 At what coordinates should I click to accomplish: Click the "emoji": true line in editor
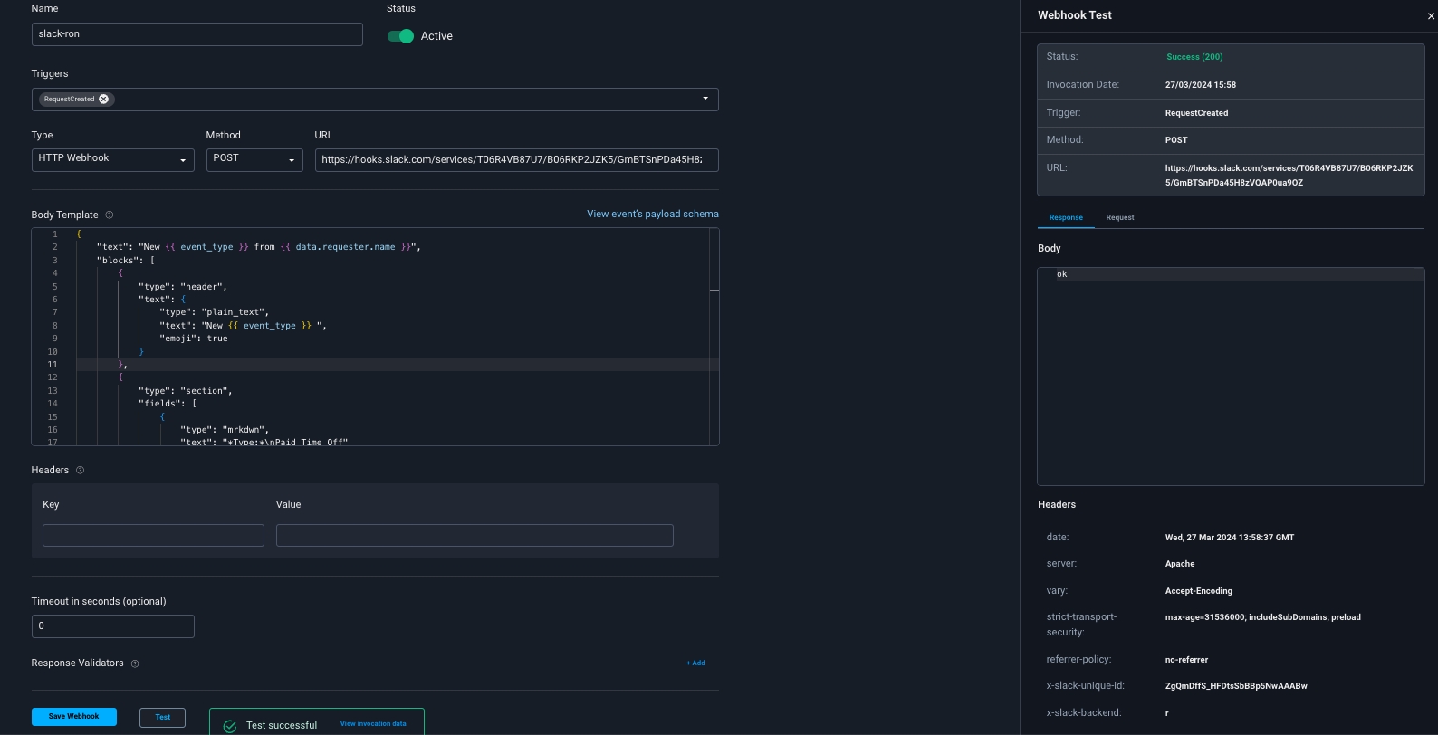pos(194,339)
